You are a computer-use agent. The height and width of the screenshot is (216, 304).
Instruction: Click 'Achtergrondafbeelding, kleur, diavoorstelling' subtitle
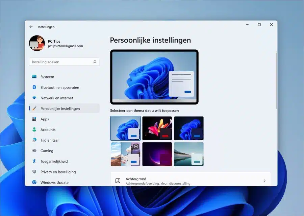[x=158, y=184]
